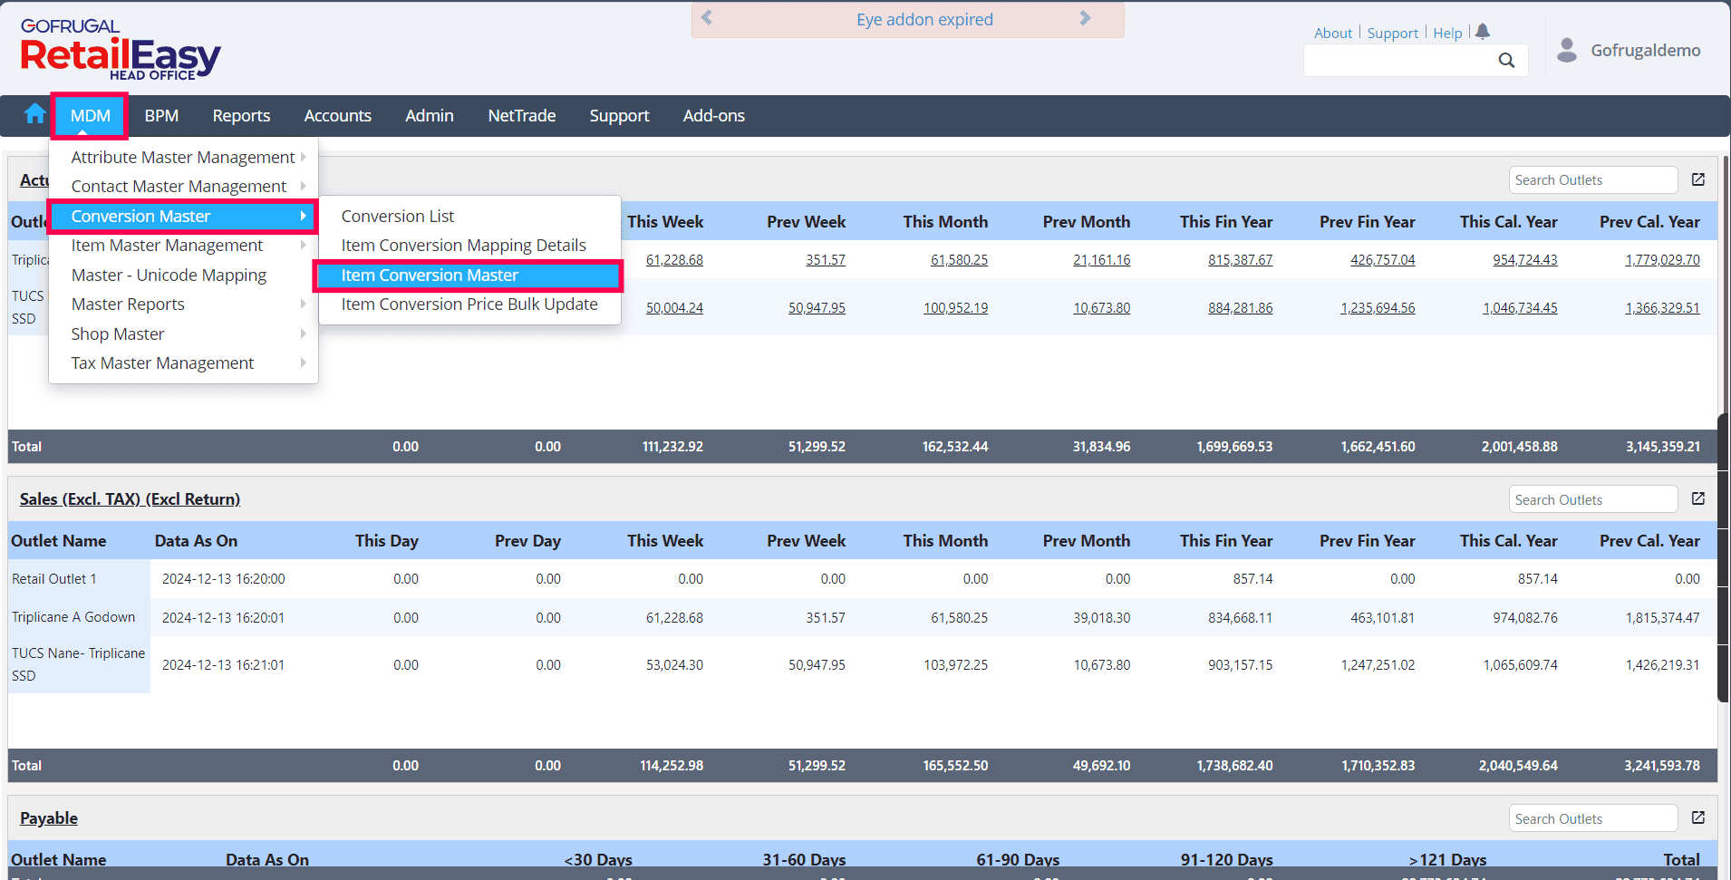Expand Contact Master Management submenu
The height and width of the screenshot is (880, 1731).
coord(183,186)
